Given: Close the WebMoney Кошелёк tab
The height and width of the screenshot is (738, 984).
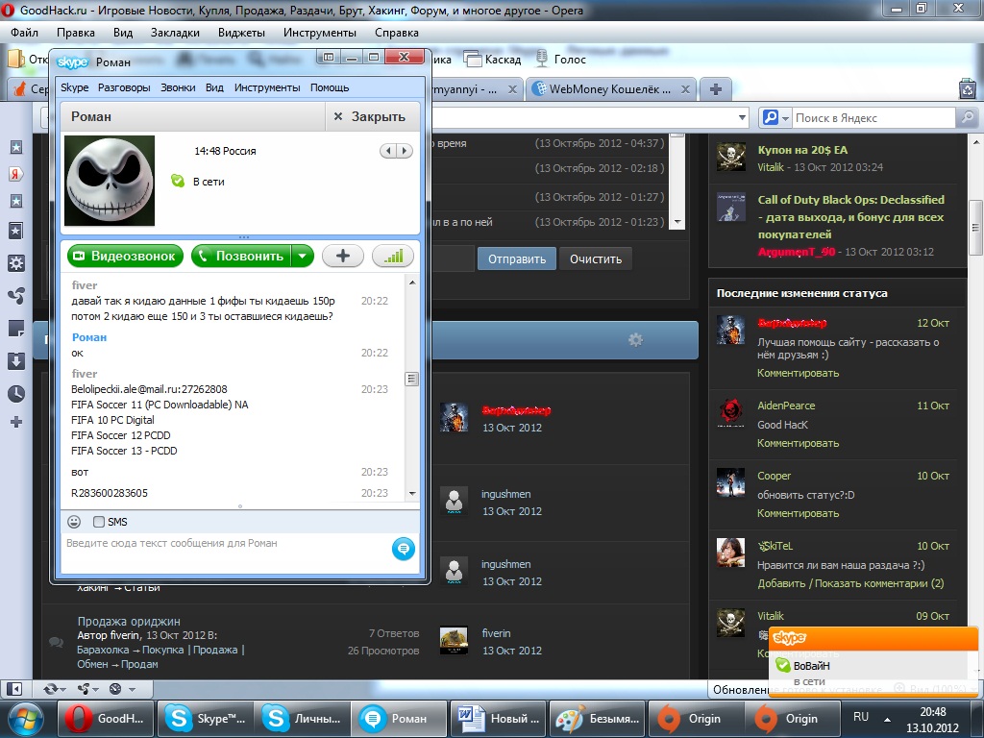Looking at the screenshot, I should (x=685, y=89).
